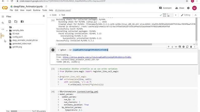This screenshot has width=200, height=112.
Task: Open File menu
Action: 11,10
